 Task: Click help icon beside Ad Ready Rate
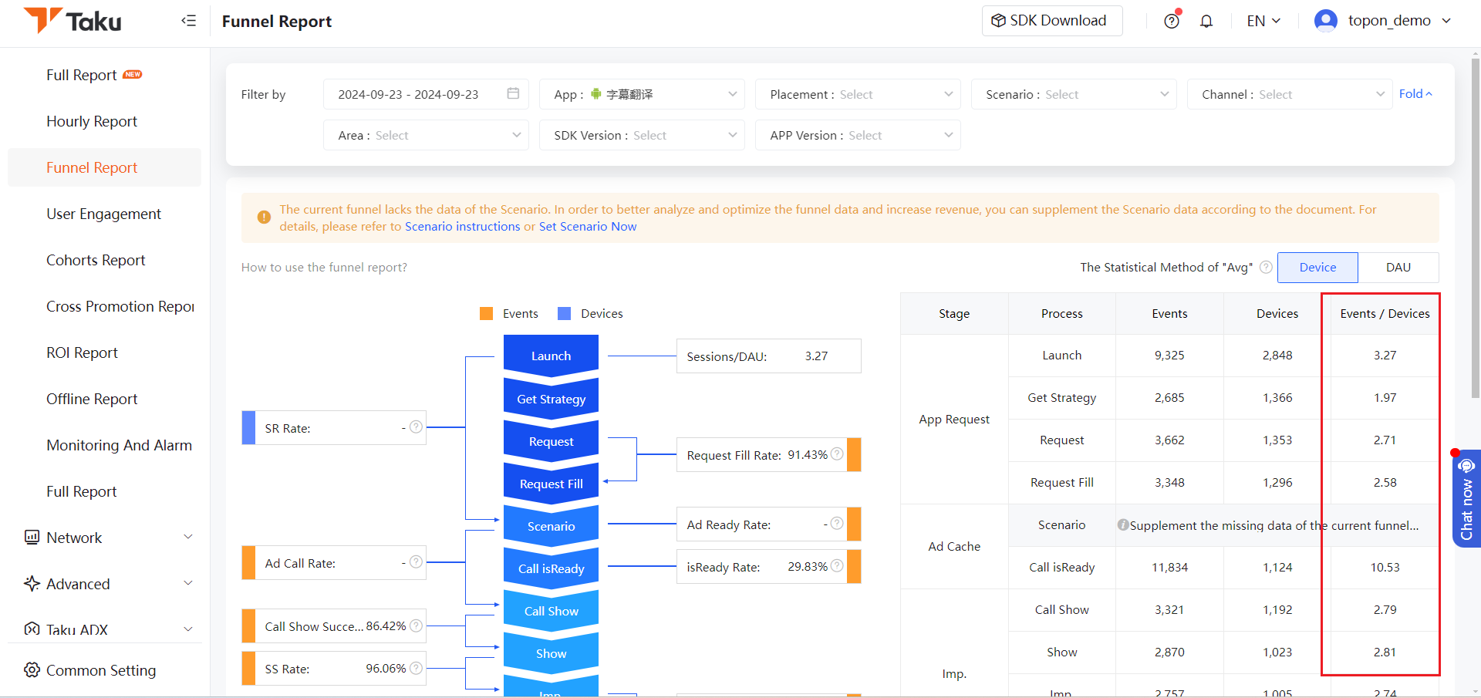point(837,524)
